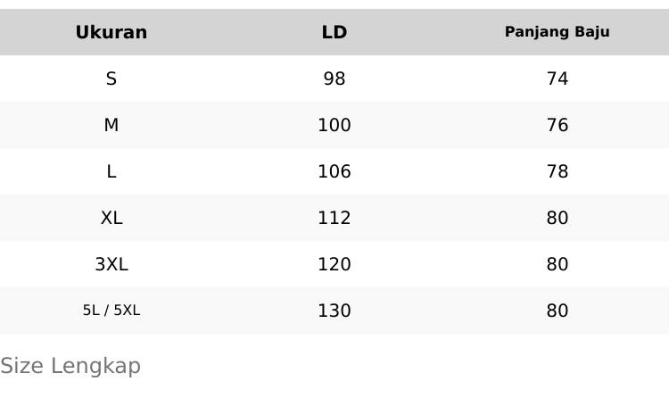Click Panjang Baju value 74
The image size is (669, 398).
click(x=557, y=79)
